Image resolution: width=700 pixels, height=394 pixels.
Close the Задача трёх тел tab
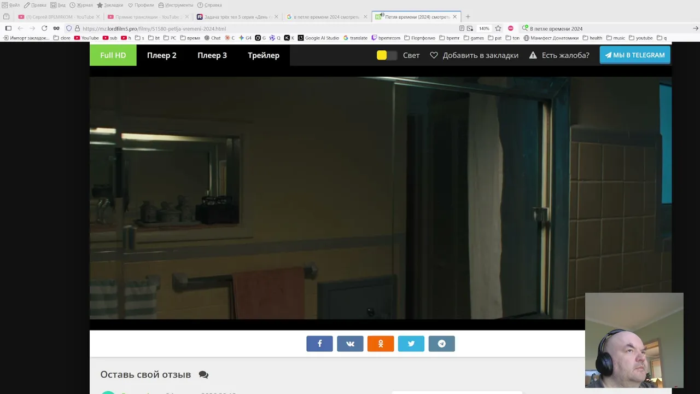pos(276,17)
